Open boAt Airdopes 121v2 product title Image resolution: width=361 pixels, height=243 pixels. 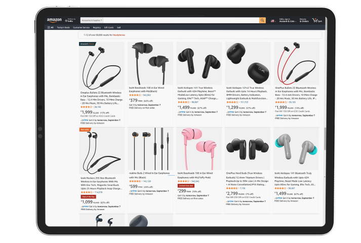(x=247, y=93)
